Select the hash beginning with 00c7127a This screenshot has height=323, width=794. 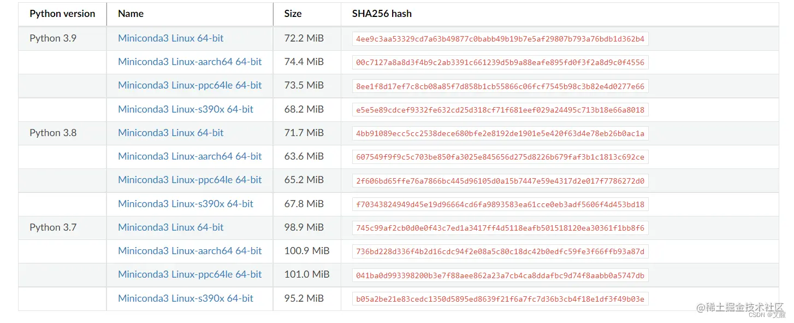[500, 63]
